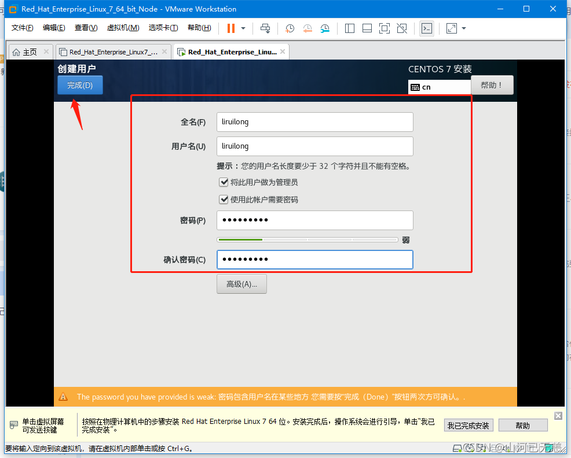
Task: Click the 弱 strength label
Action: click(x=406, y=240)
